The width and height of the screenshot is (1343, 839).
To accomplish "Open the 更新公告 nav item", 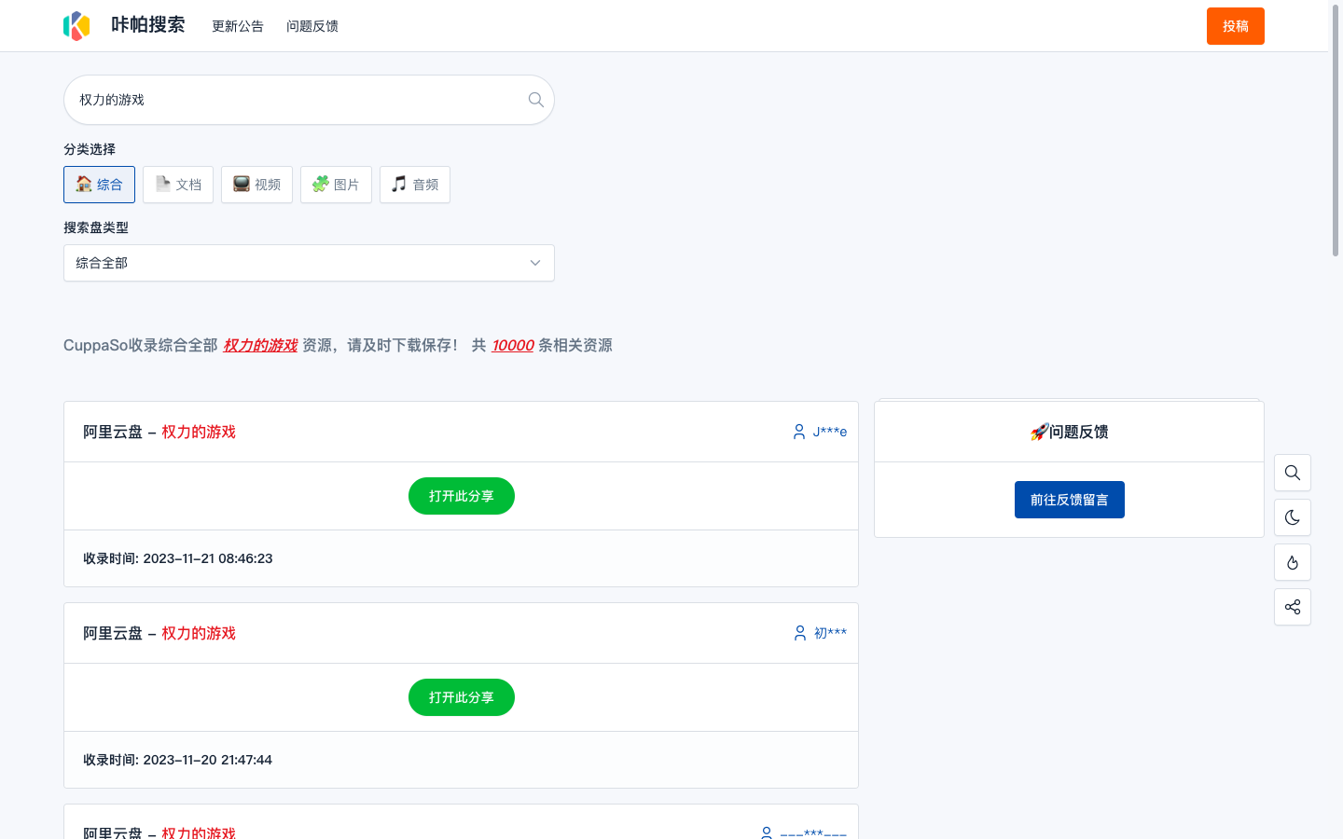I will (237, 26).
